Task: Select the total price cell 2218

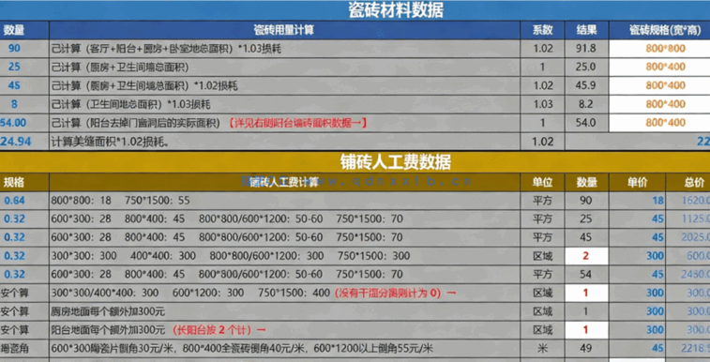Action: [688, 349]
